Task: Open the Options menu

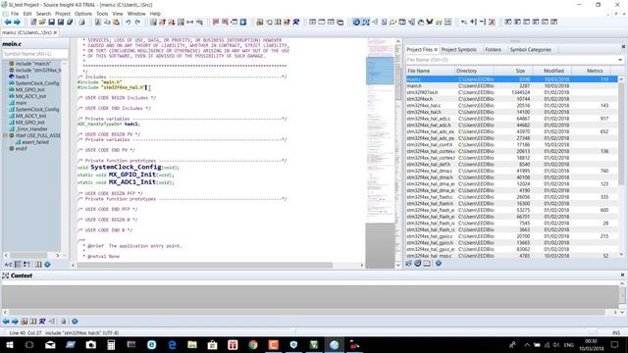Action: coord(82,14)
